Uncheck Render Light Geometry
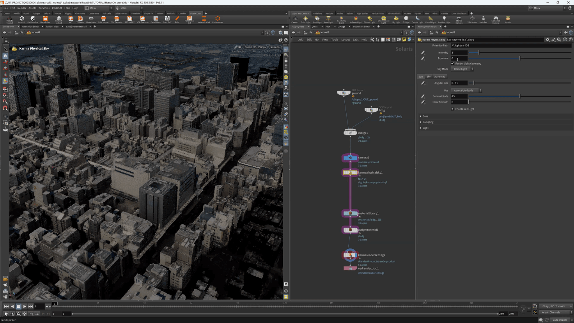Image resolution: width=574 pixels, height=323 pixels. click(453, 64)
